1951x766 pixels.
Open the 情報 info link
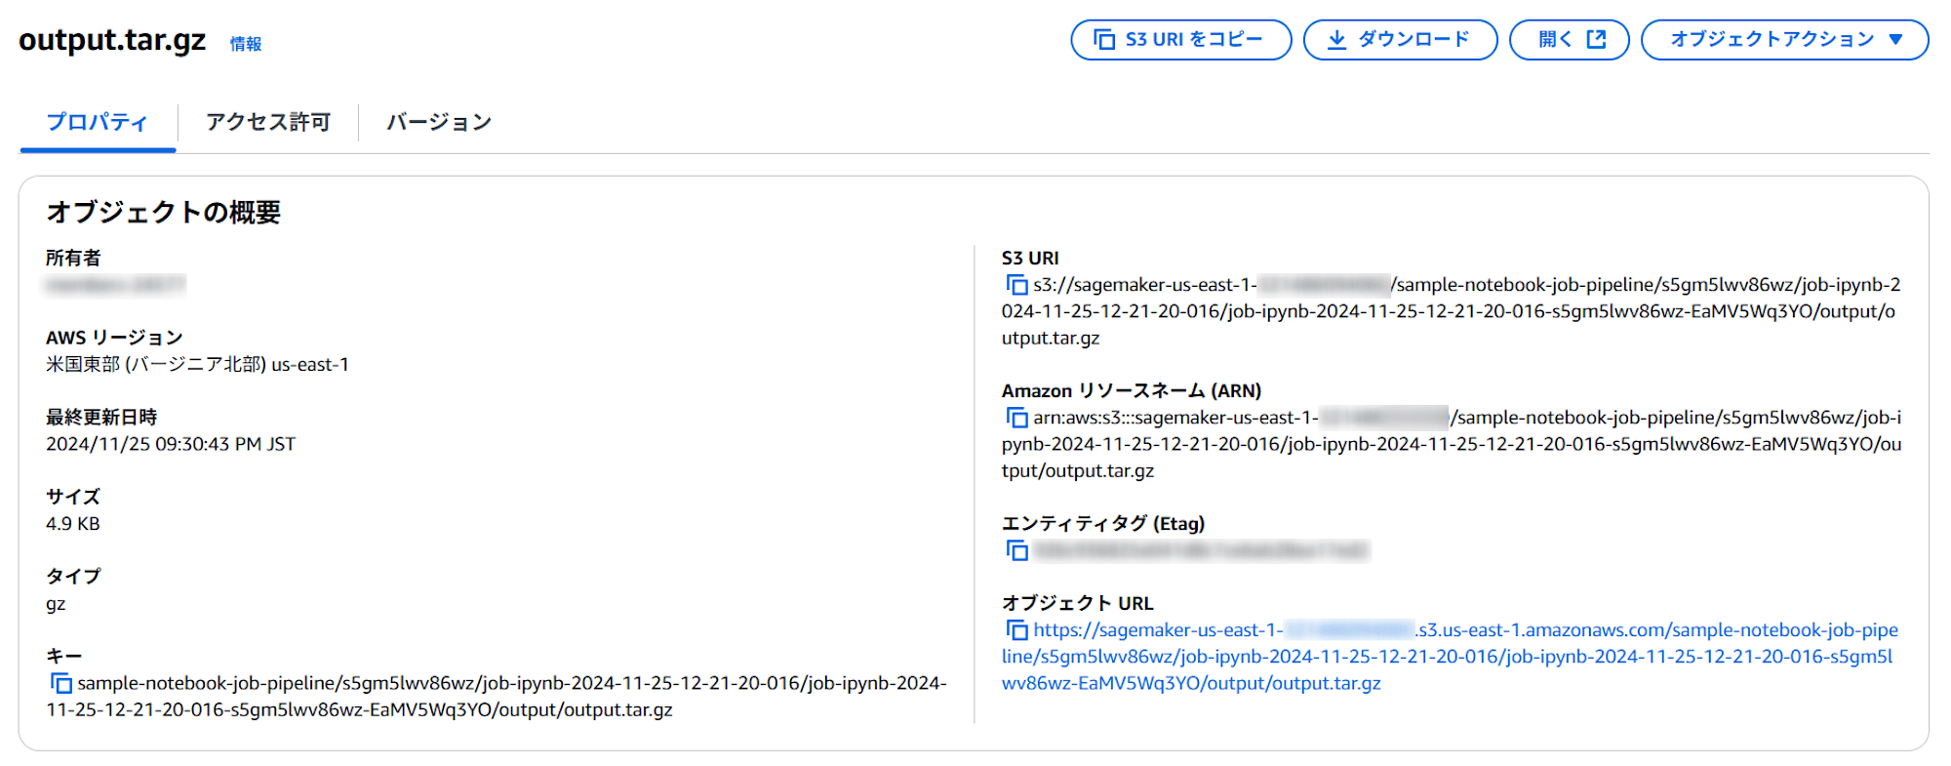(x=246, y=44)
